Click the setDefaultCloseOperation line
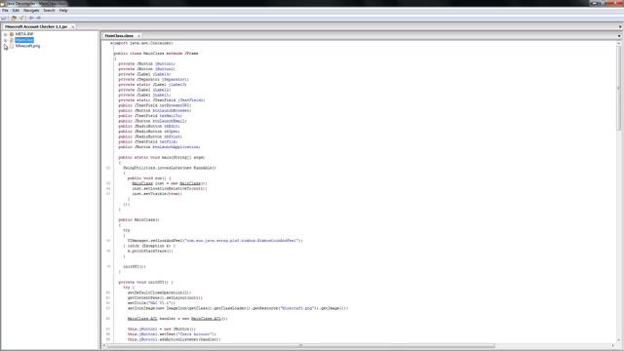Viewport: 624px width, 351px height. [x=159, y=292]
